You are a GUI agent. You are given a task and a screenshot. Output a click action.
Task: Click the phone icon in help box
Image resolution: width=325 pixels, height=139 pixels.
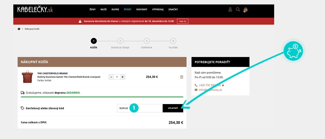click(x=196, y=85)
